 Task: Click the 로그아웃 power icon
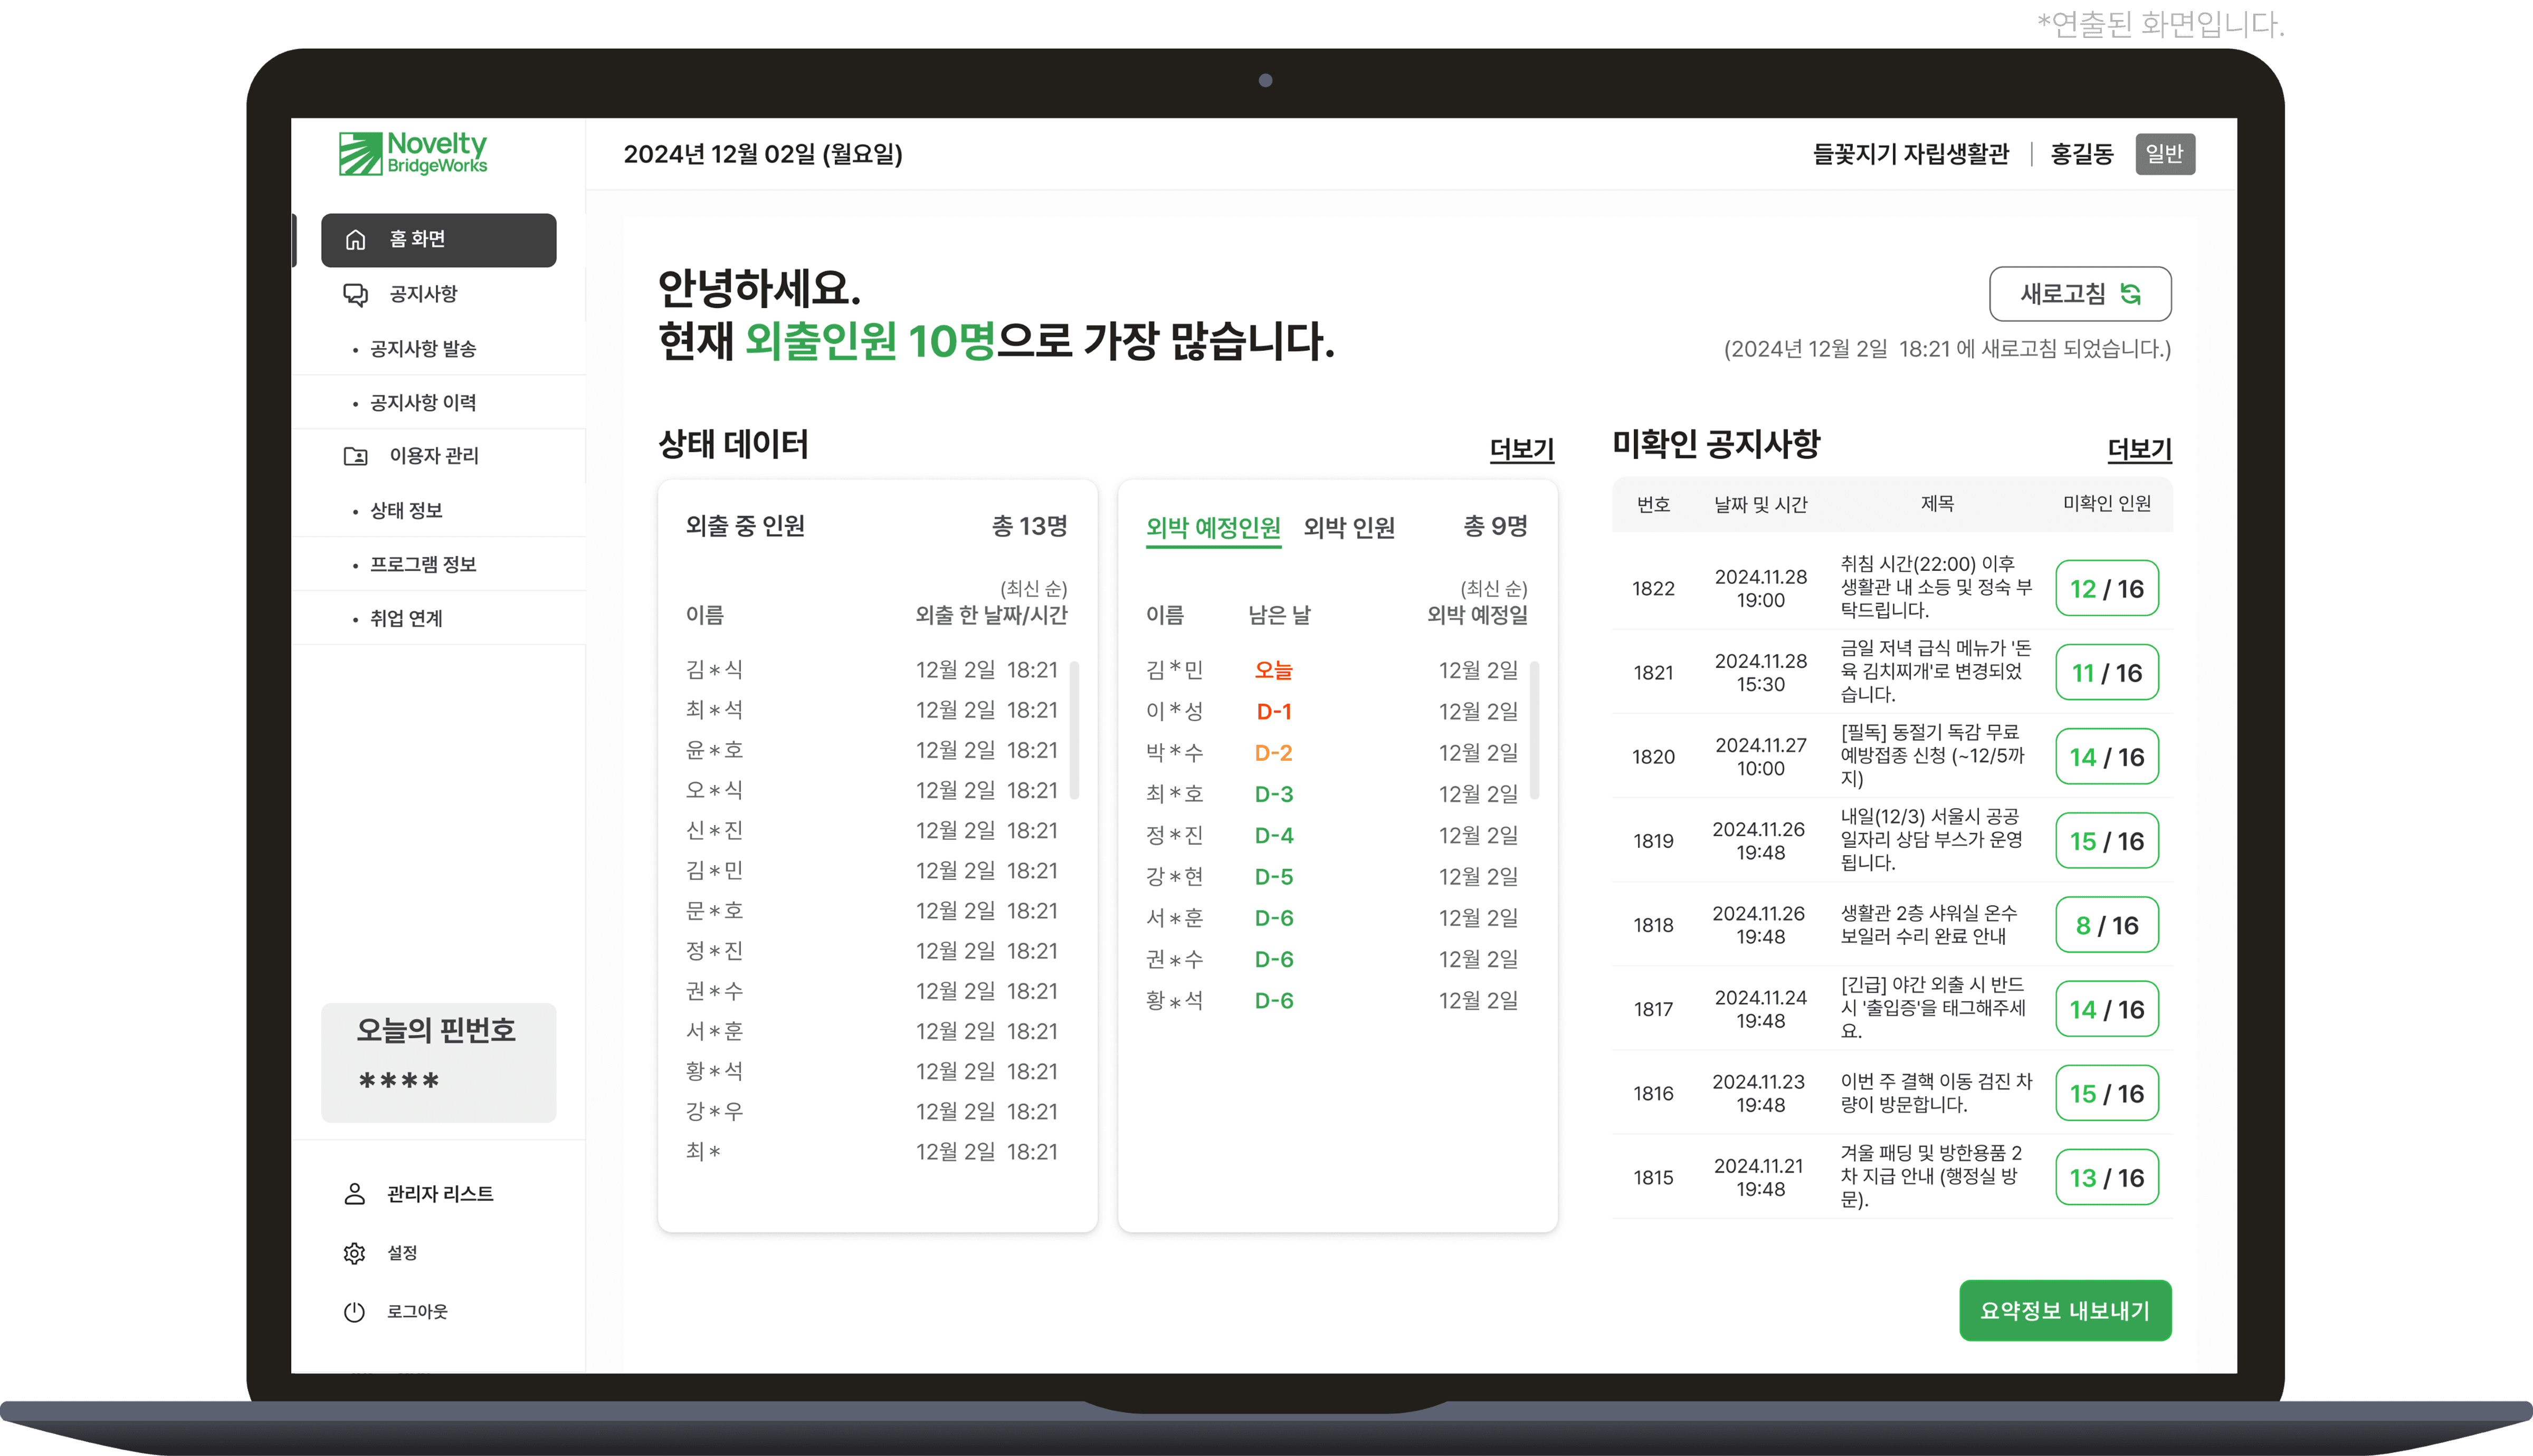[x=354, y=1312]
